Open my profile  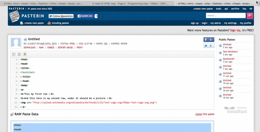[x=246, y=23]
